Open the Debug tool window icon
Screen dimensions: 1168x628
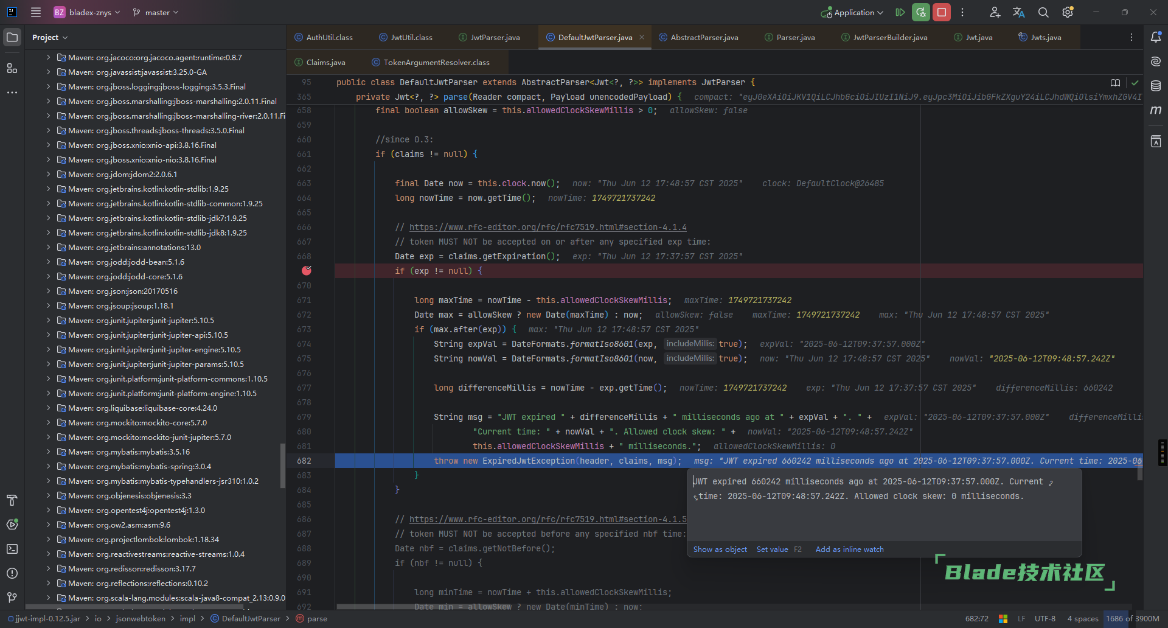12,525
